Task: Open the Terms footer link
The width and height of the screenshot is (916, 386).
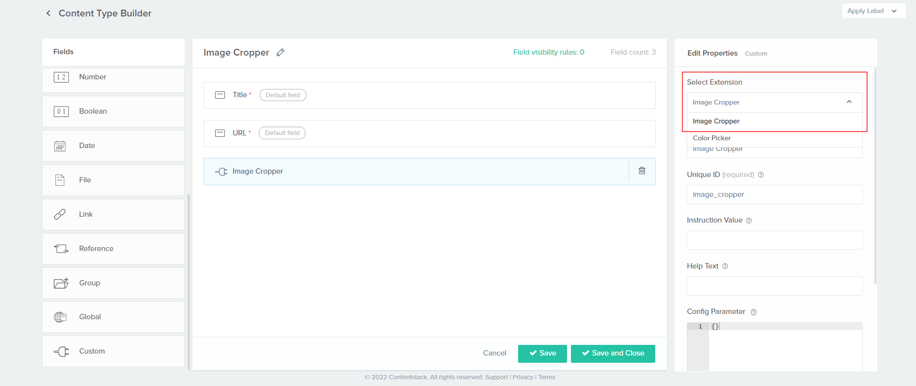Action: (x=547, y=377)
